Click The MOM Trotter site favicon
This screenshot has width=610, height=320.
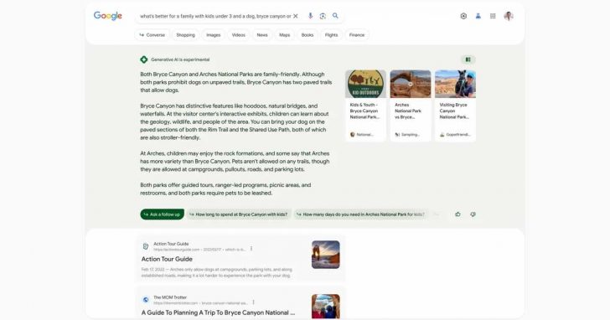146,300
